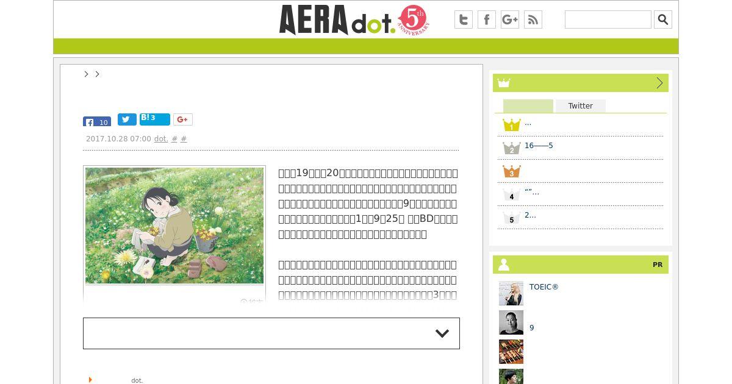Viewport: 732px width, 384px height.
Task: Click the ranking header crown icon
Action: point(503,83)
